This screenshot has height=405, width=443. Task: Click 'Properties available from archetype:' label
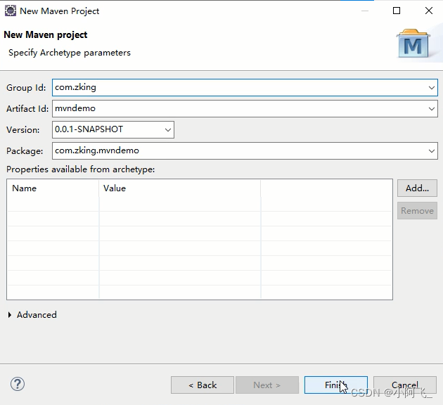point(81,169)
